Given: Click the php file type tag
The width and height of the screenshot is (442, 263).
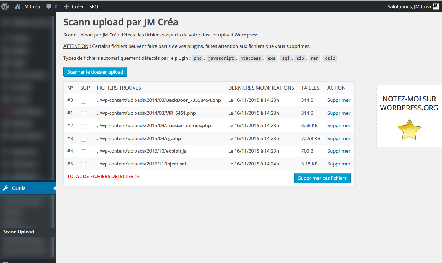Looking at the screenshot, I should (198, 58).
